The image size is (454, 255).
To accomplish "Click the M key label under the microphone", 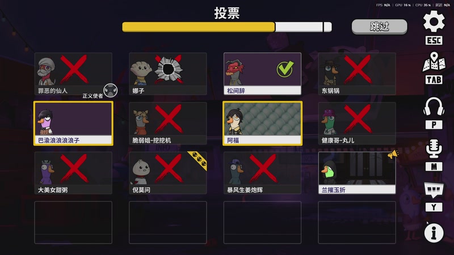I will [x=434, y=167].
